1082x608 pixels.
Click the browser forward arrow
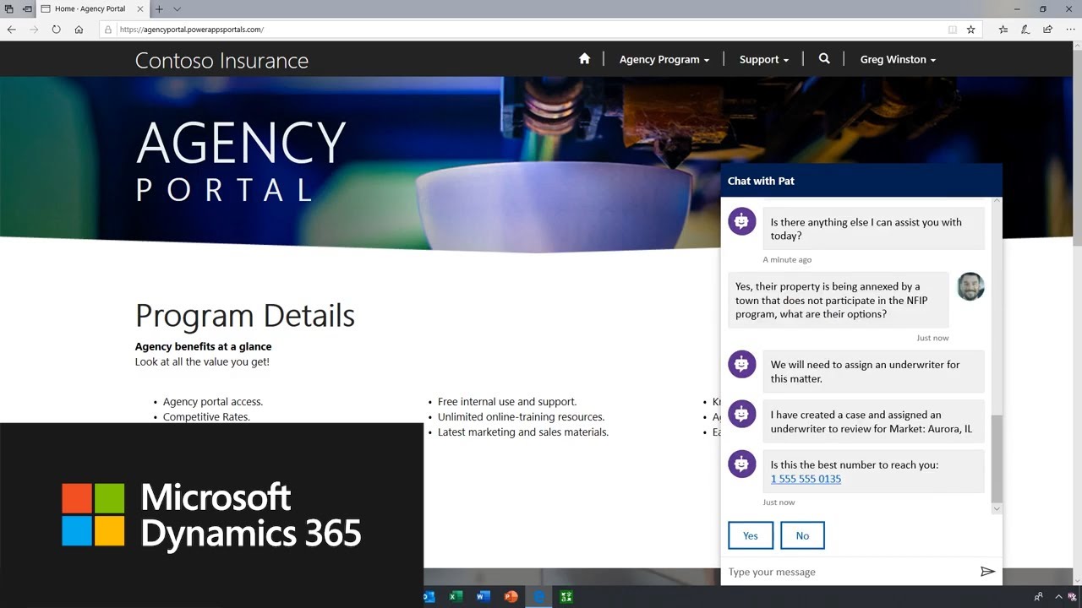[x=34, y=30]
